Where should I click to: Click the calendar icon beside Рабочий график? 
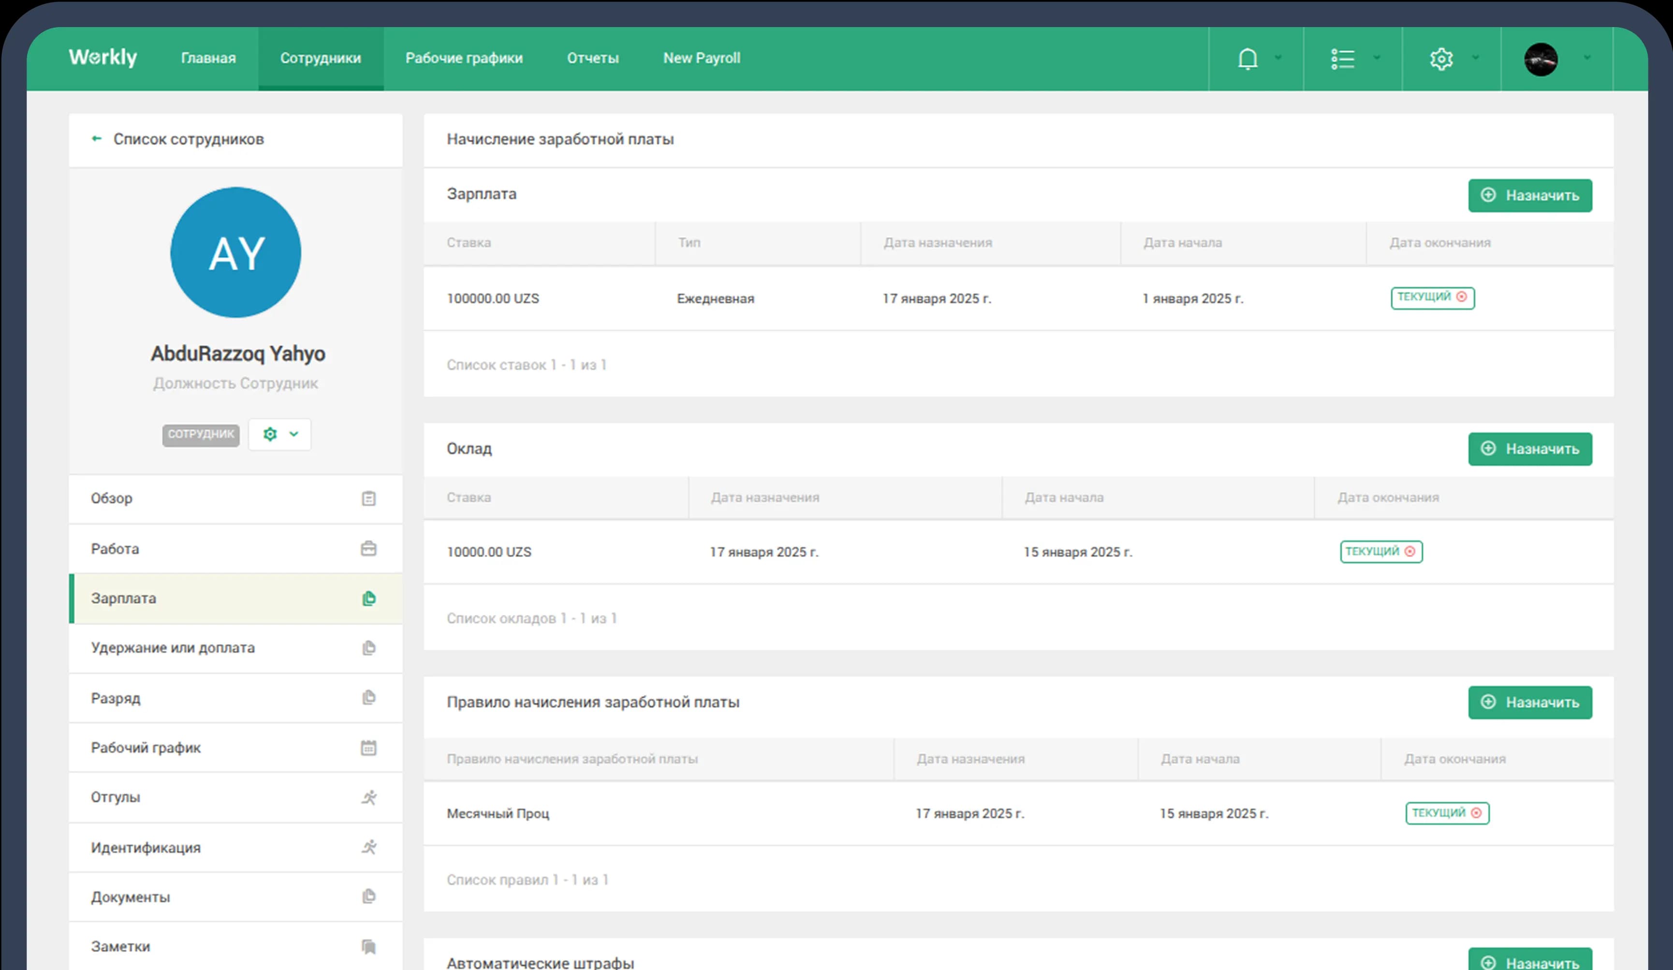click(369, 748)
